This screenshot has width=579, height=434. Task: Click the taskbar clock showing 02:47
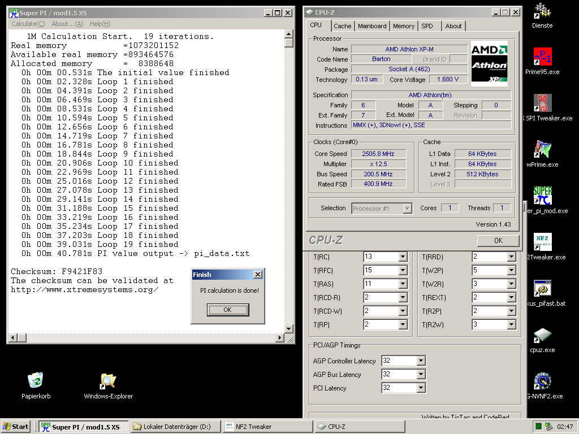pyautogui.click(x=565, y=427)
